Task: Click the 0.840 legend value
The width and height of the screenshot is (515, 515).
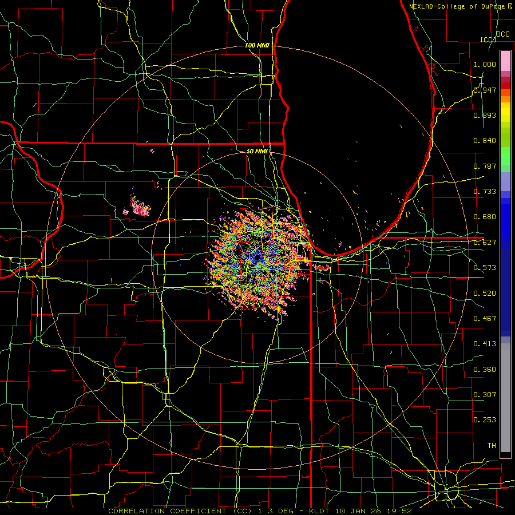Action: (x=485, y=141)
